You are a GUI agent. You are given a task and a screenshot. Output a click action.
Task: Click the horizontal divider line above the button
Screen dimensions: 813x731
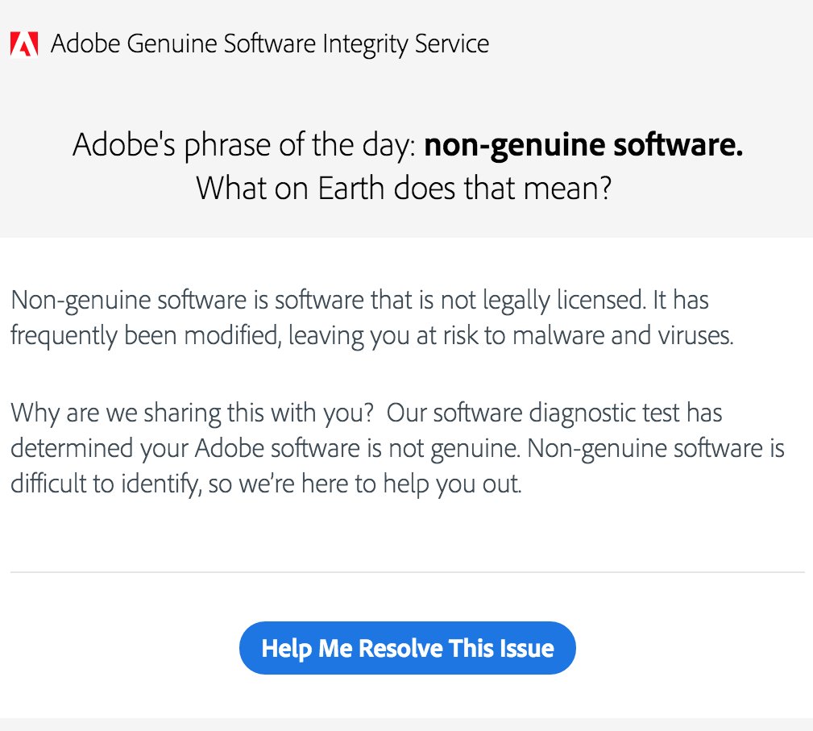[407, 572]
